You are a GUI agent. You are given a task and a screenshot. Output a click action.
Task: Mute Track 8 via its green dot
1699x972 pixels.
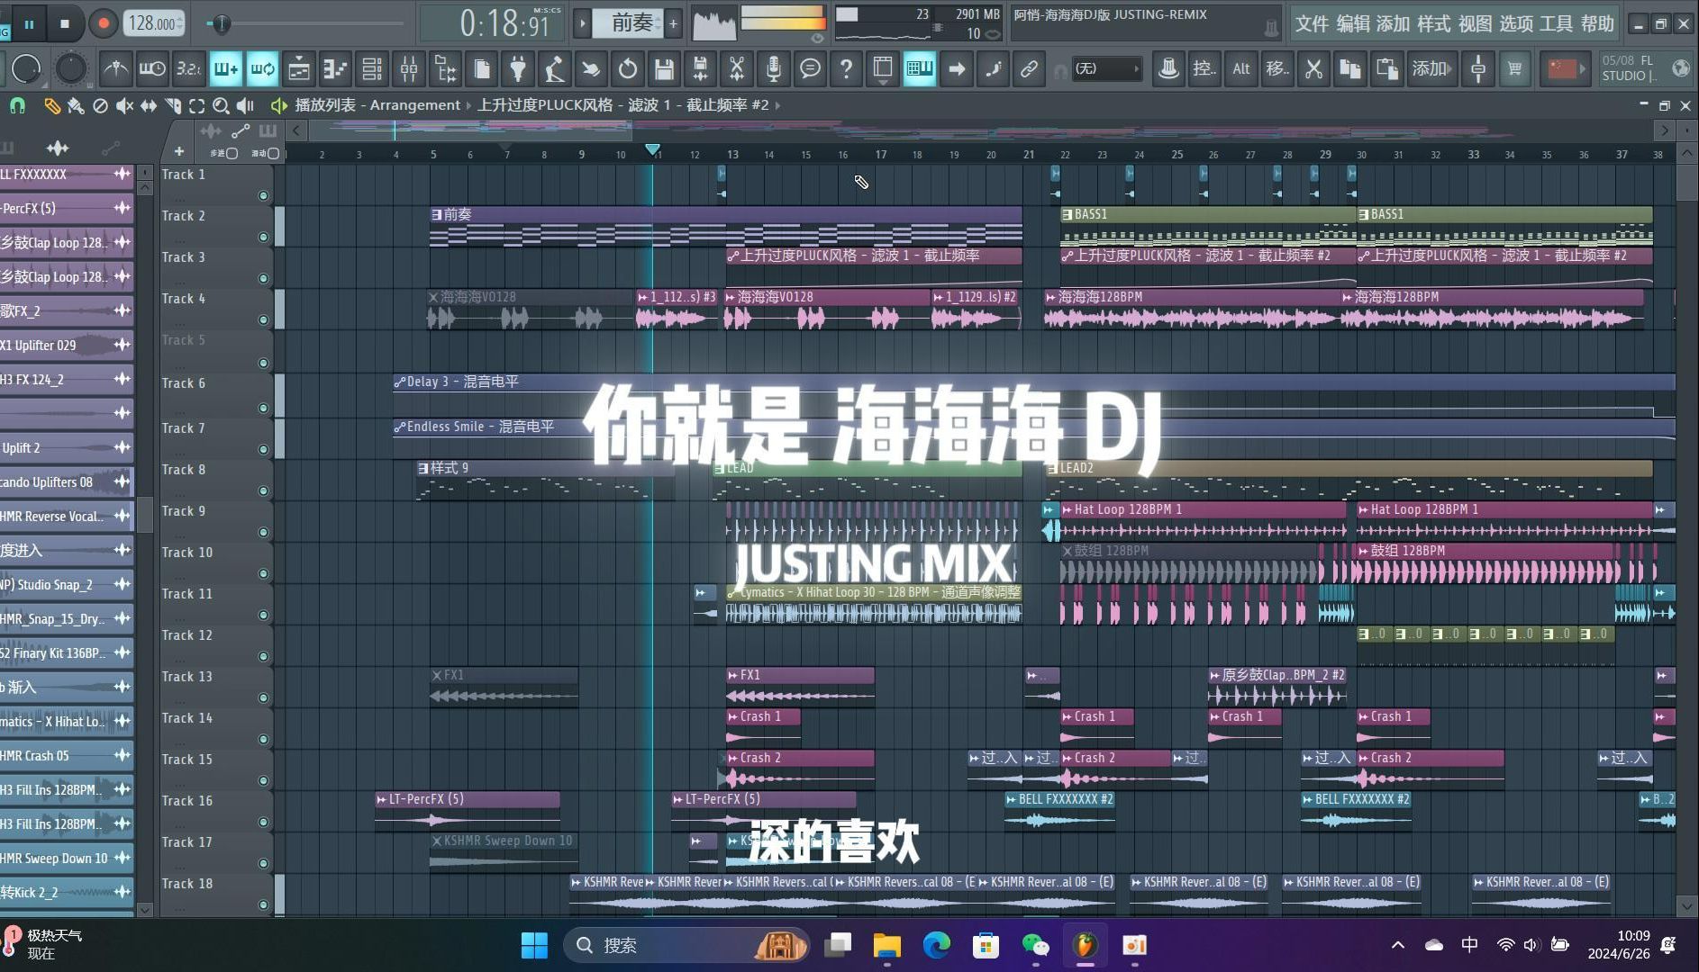click(263, 491)
